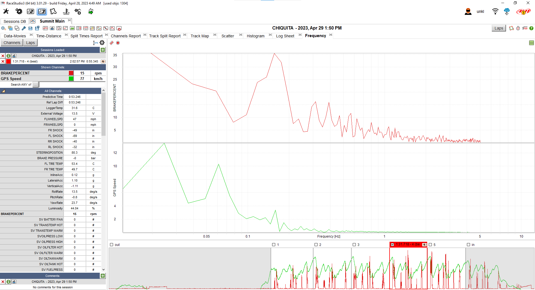This screenshot has height=290, width=535.
Task: Click the frequency bell-curve toolbar icon
Action: point(112,28)
